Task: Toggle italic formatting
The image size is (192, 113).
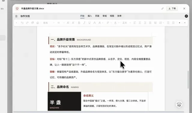Action: pyautogui.click(x=84, y=23)
